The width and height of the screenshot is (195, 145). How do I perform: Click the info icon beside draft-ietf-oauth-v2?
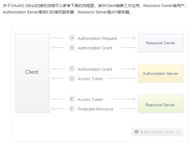136,132
